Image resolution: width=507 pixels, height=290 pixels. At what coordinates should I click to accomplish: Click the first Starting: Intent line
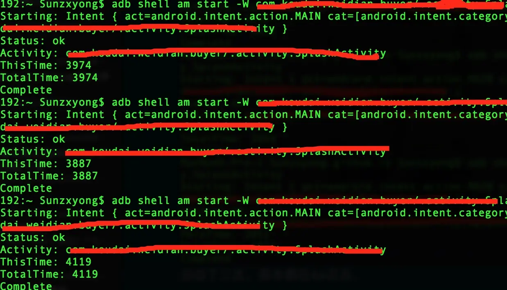(253, 17)
